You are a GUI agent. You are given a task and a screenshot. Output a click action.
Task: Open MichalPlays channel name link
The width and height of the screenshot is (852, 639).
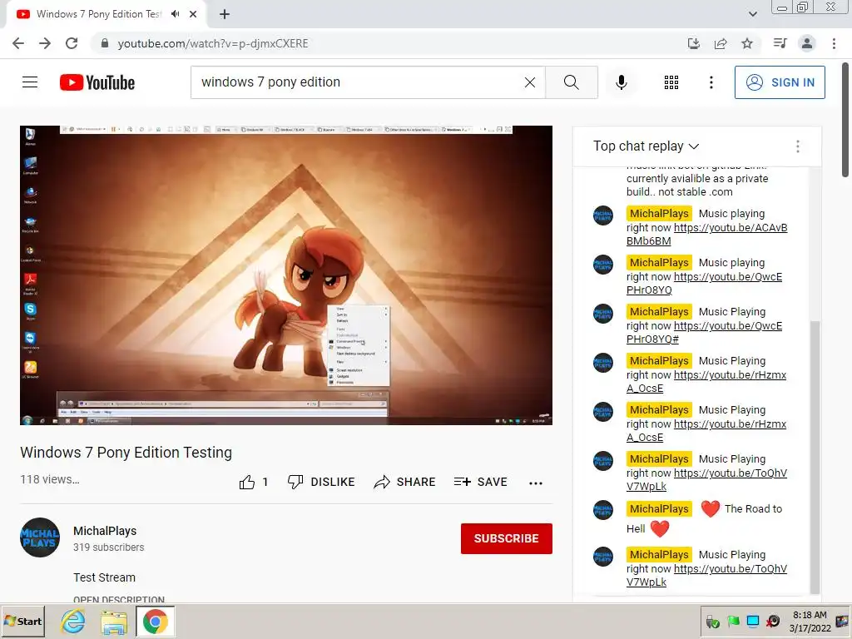click(105, 531)
